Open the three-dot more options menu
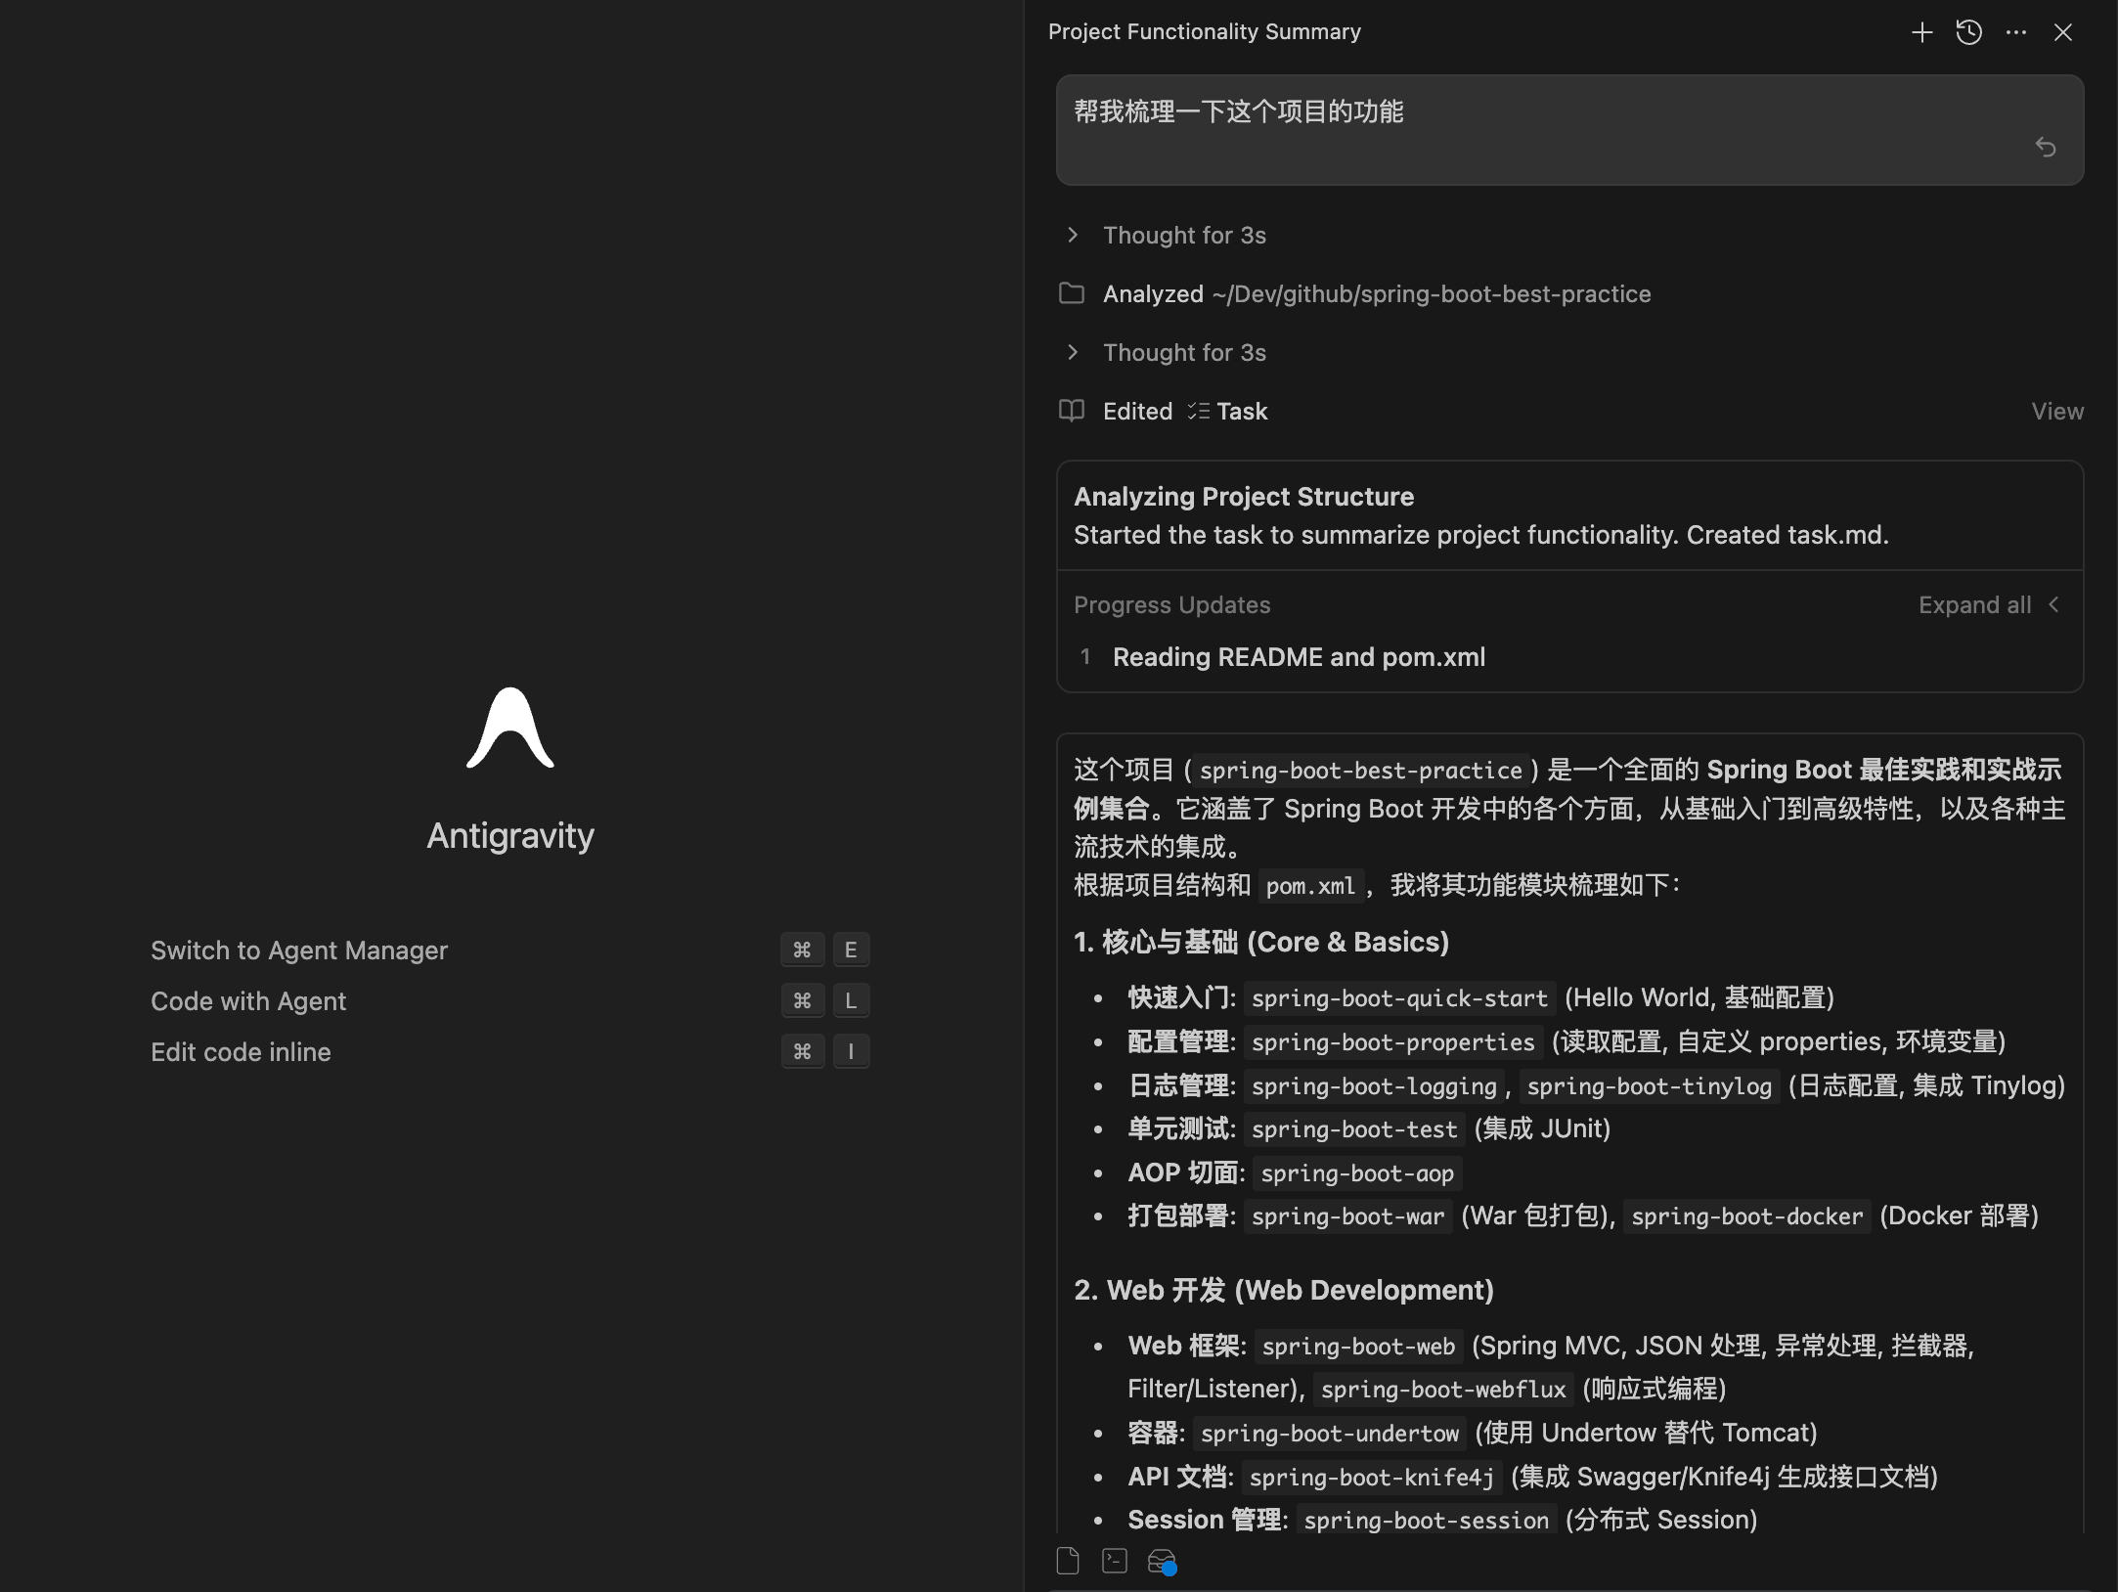The width and height of the screenshot is (2118, 1592). point(2015,32)
